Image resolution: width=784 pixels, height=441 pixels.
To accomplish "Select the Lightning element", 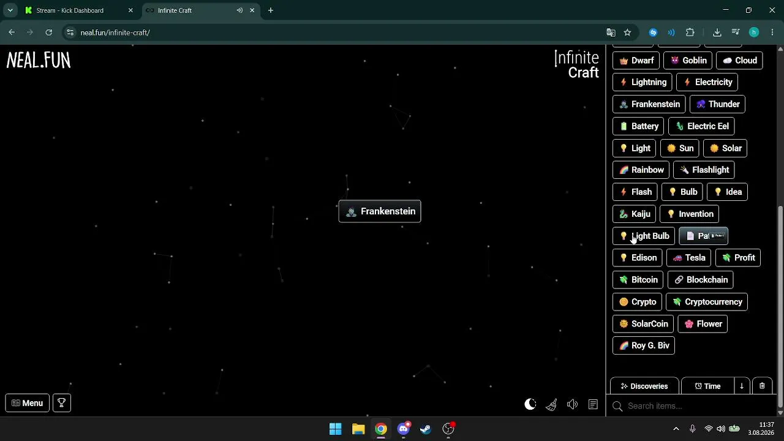I will pyautogui.click(x=643, y=82).
